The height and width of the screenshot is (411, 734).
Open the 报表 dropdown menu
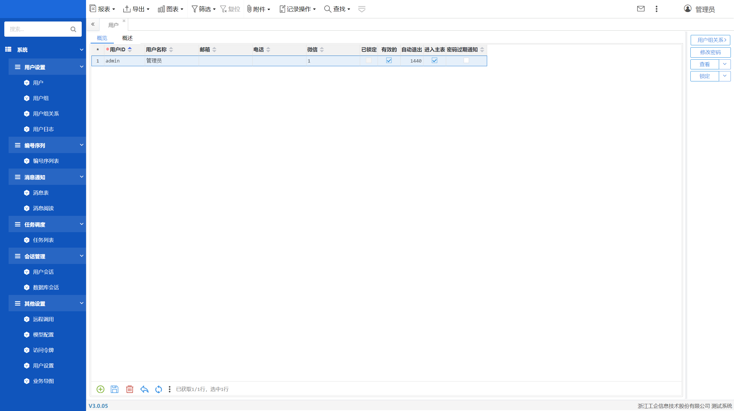[x=102, y=9]
